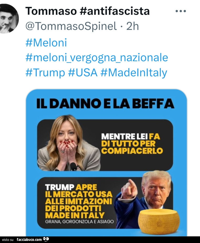Click the yellow cheese wheel image
This screenshot has height=243, width=200.
coord(159,221)
